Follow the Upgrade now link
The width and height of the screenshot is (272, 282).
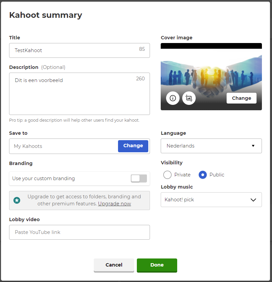tap(115, 204)
